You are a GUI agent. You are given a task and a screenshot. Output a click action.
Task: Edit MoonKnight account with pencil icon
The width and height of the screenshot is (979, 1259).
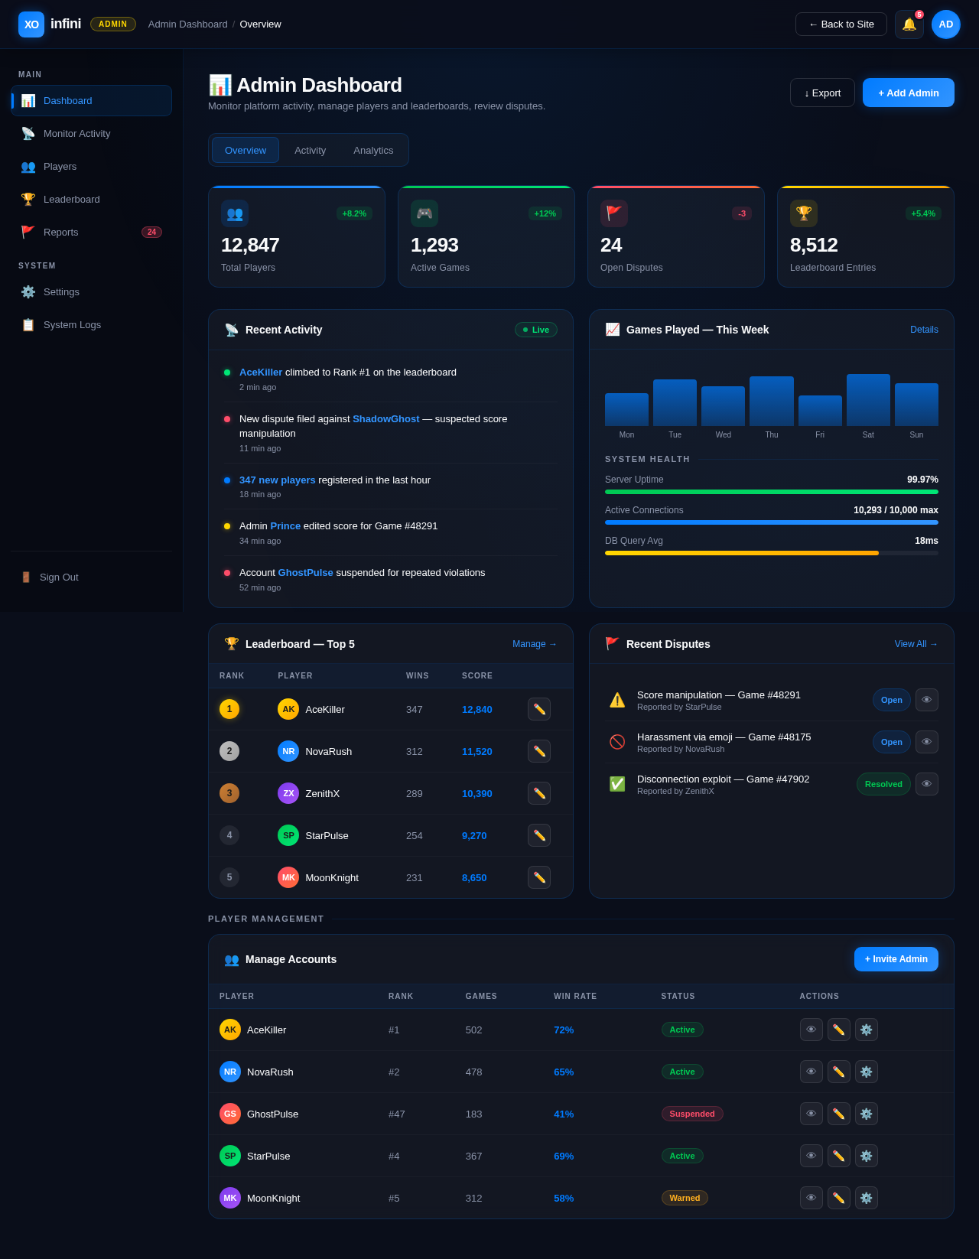839,1198
